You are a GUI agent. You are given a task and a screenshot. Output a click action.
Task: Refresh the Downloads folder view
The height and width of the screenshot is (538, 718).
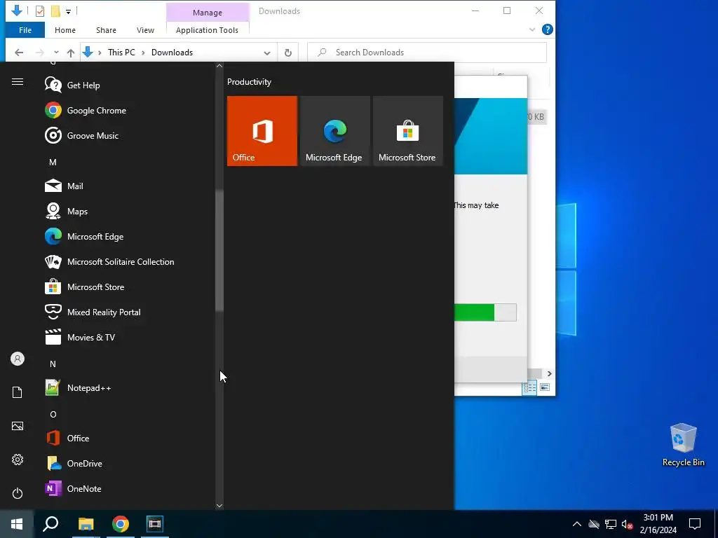pyautogui.click(x=288, y=53)
